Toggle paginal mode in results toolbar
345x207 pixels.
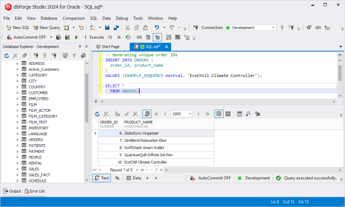point(147,114)
